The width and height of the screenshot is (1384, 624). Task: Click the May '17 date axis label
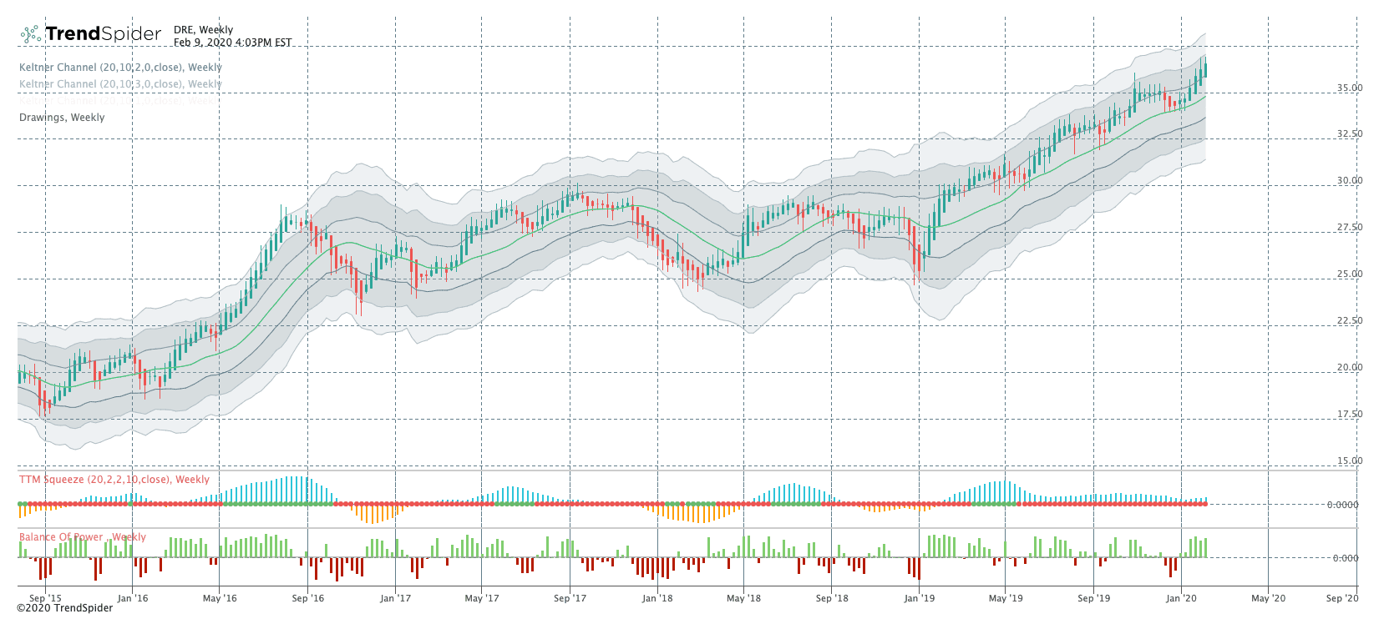point(482,598)
